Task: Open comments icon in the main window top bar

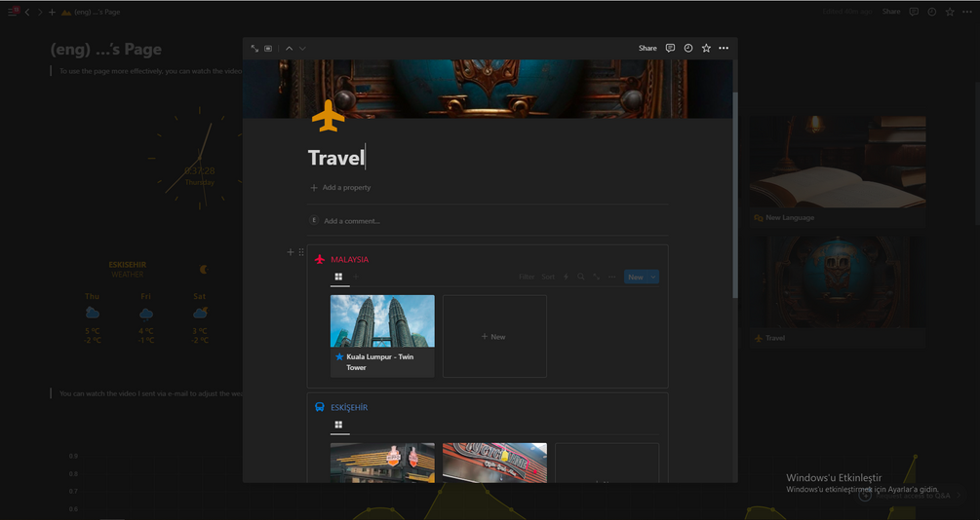Action: pos(914,12)
